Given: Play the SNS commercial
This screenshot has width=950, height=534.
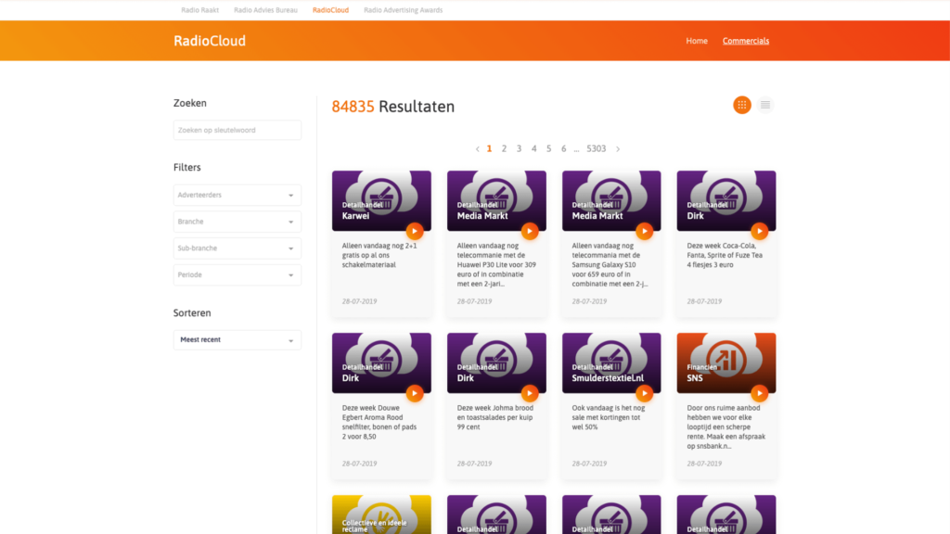Looking at the screenshot, I should click(x=759, y=393).
